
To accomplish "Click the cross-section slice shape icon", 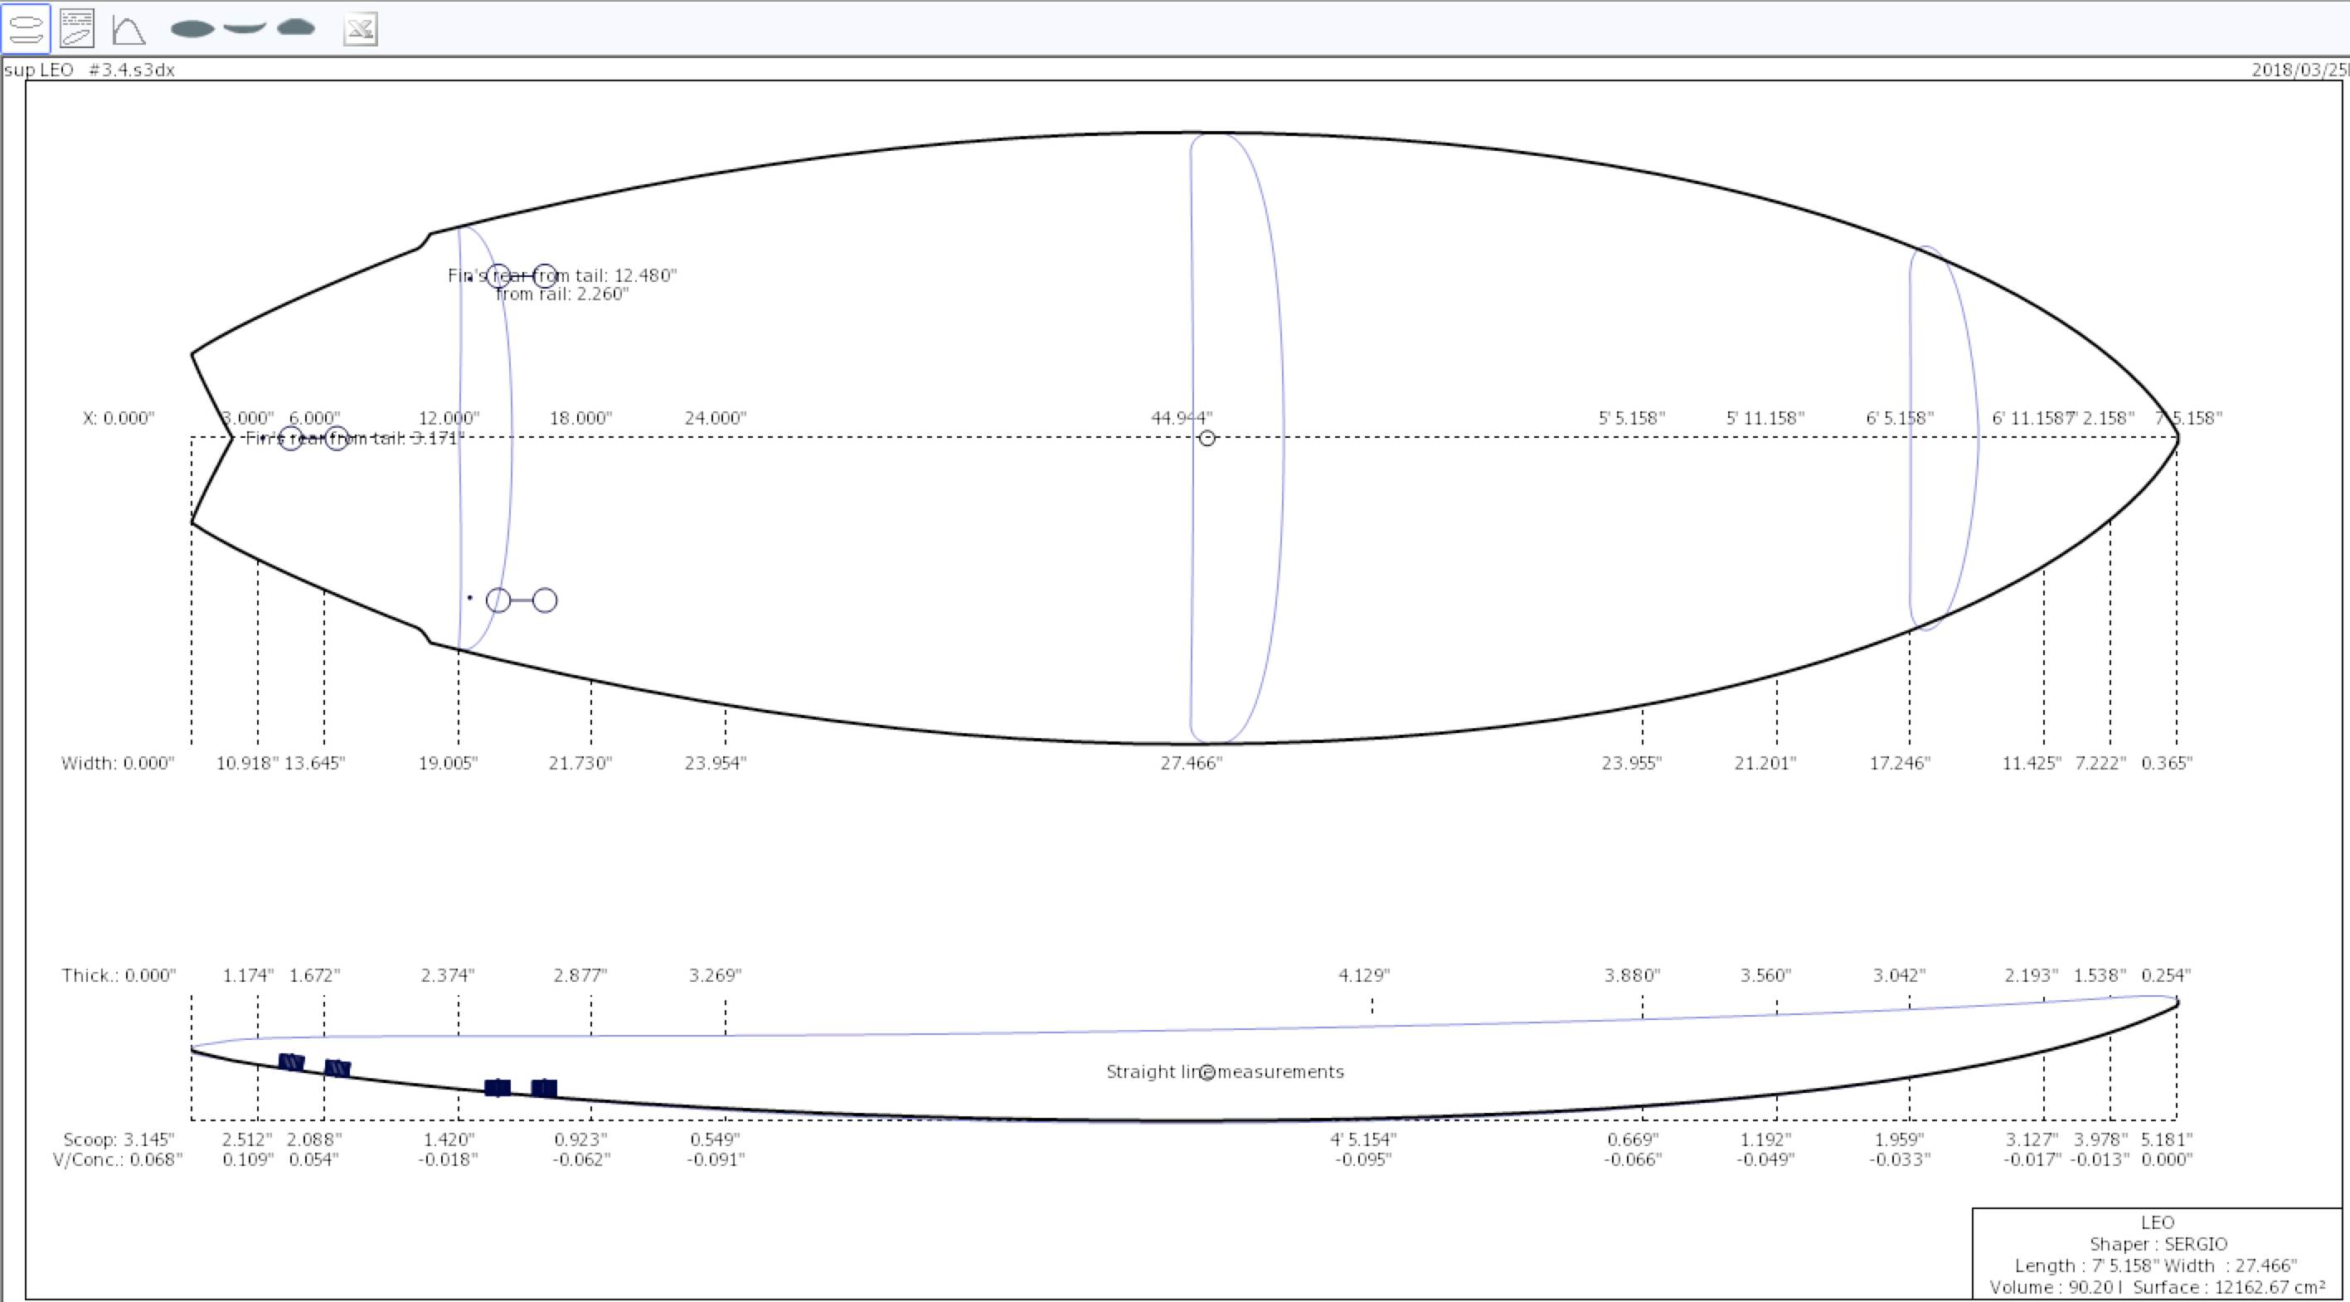I will click(x=295, y=28).
